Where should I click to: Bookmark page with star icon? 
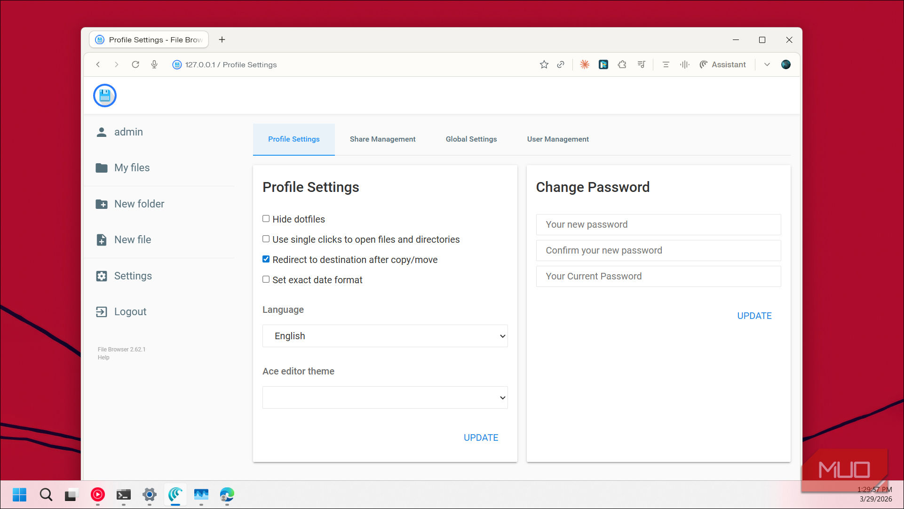[x=544, y=64]
